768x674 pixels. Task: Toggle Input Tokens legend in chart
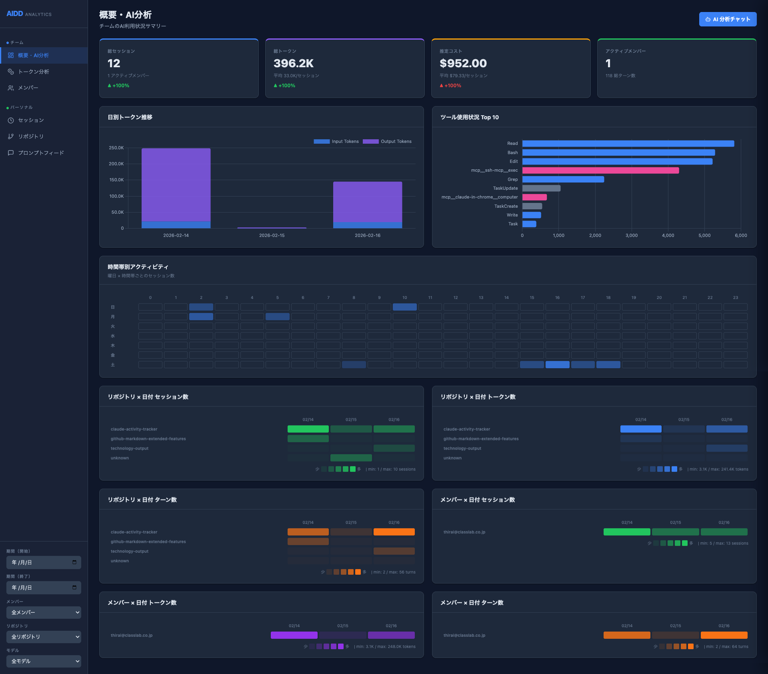336,141
